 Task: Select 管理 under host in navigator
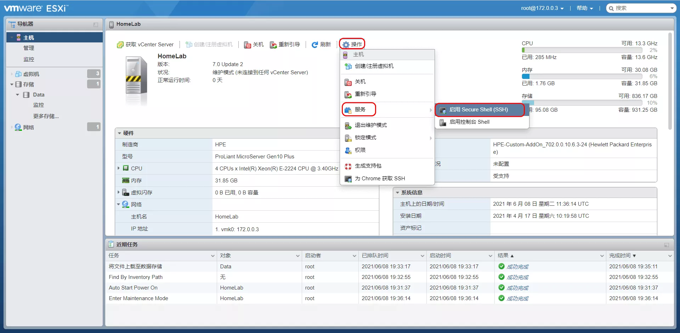tap(29, 48)
